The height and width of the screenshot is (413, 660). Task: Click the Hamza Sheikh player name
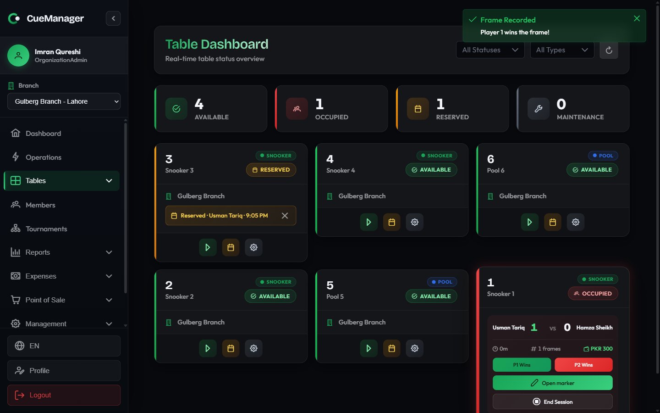coord(594,328)
